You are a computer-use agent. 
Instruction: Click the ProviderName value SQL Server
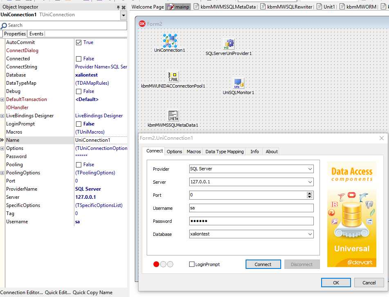pos(88,189)
